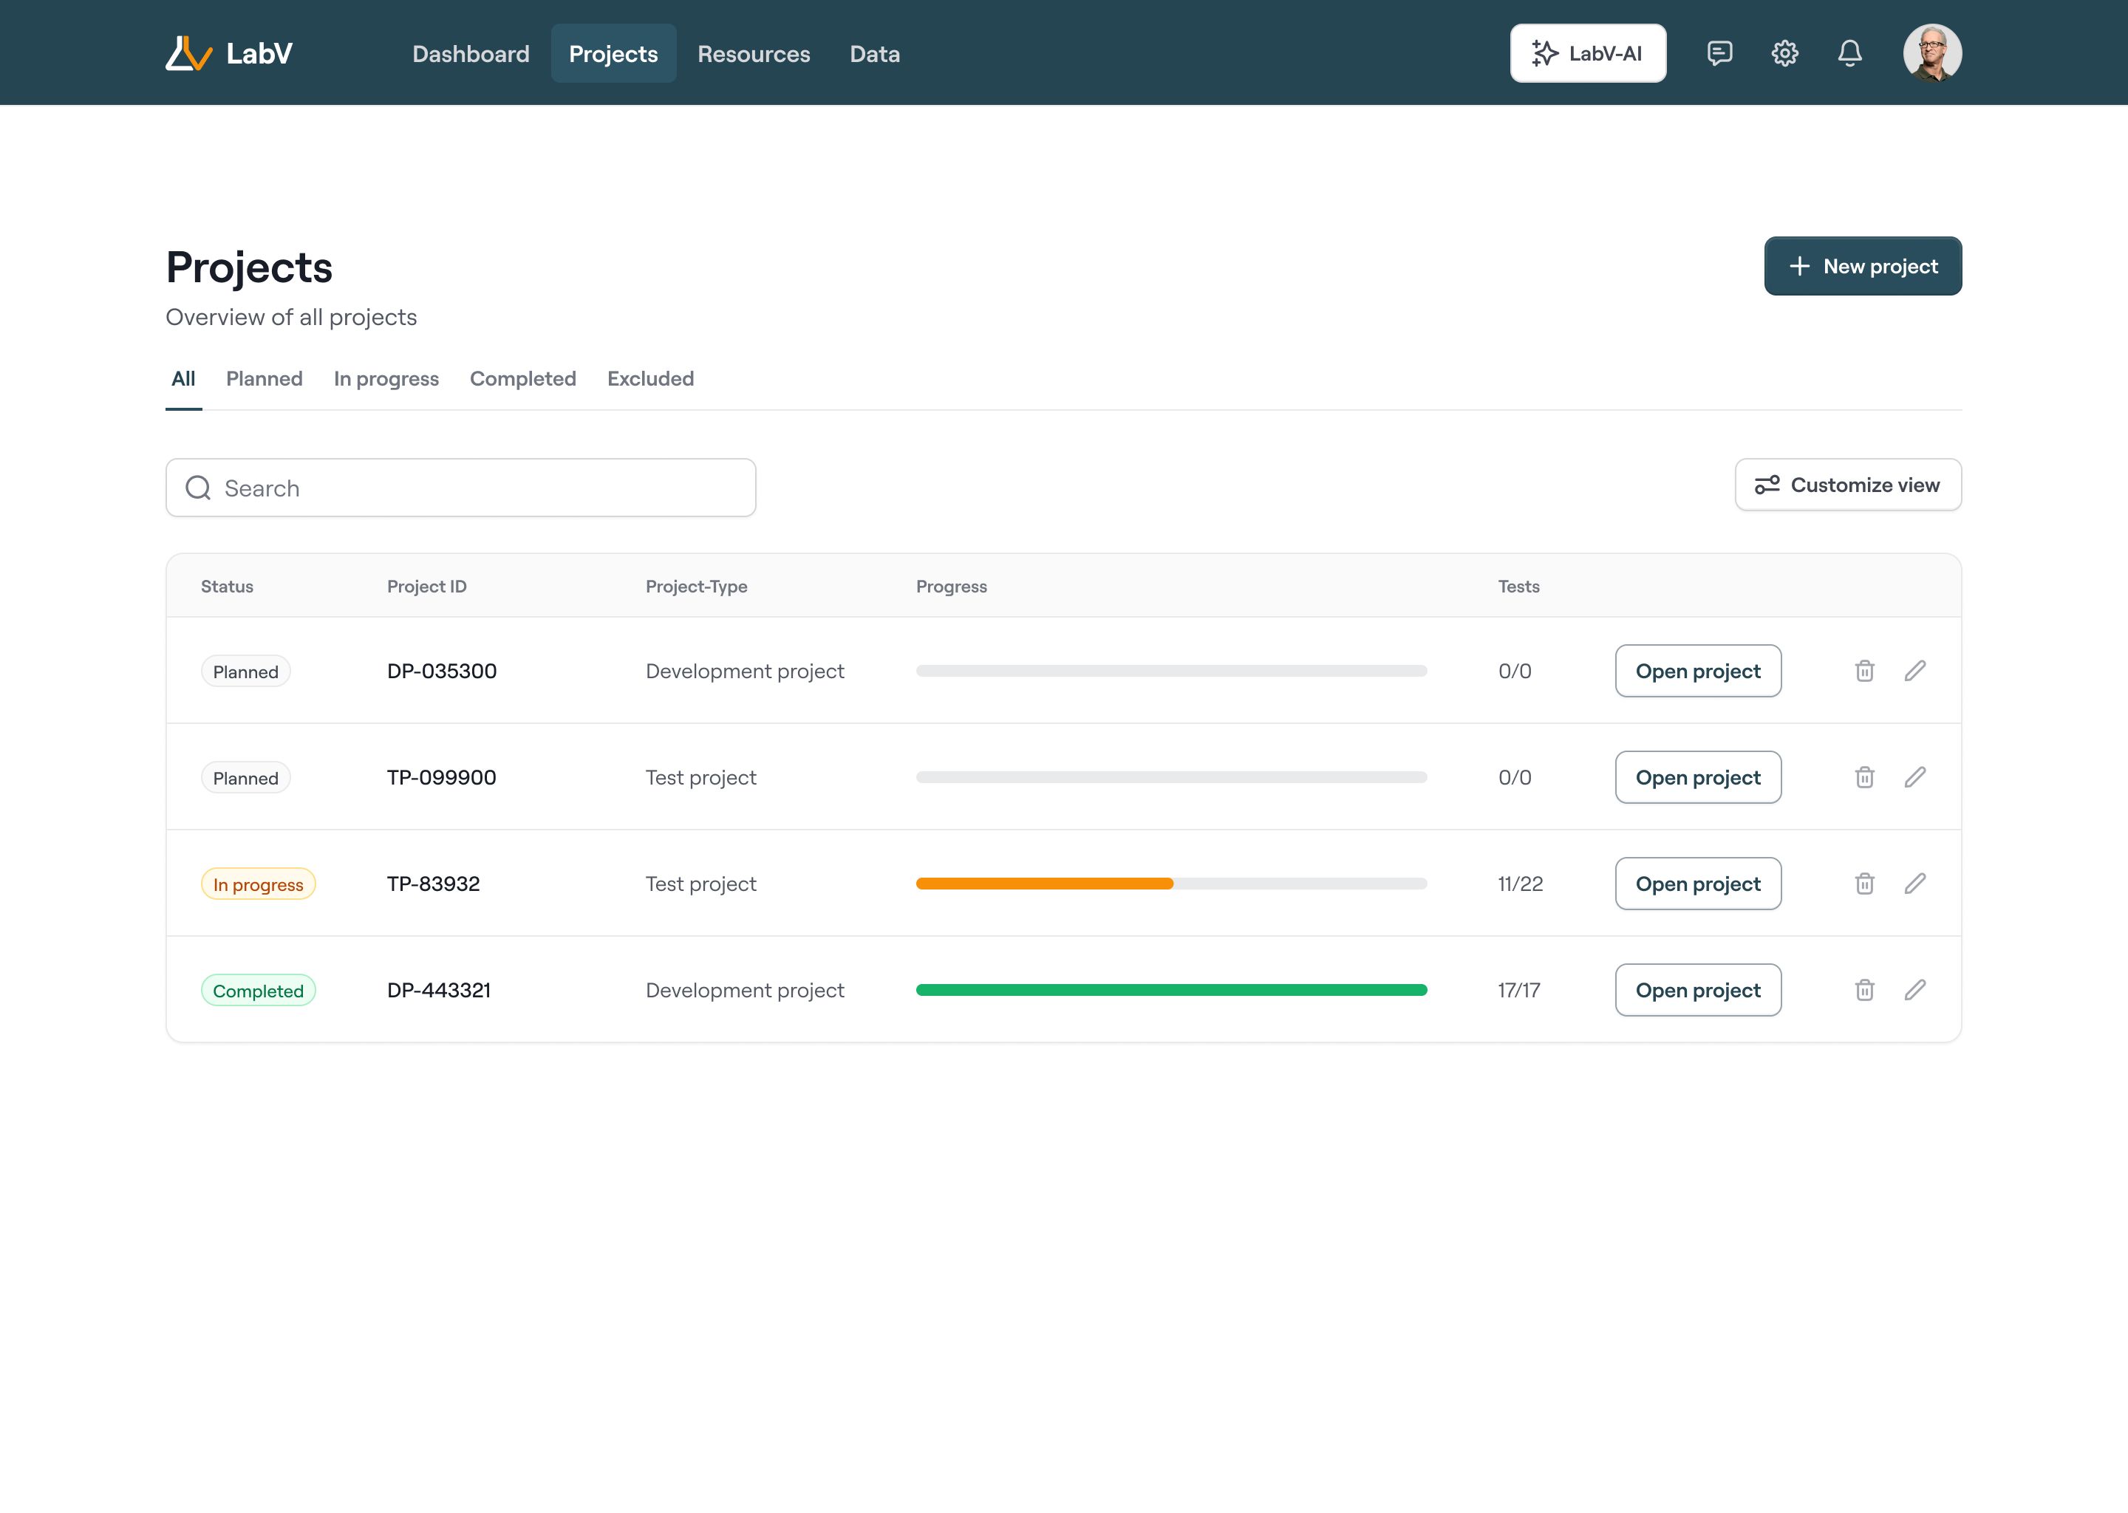The image size is (2128, 1513).
Task: Open Resources navigation item
Action: (x=754, y=54)
